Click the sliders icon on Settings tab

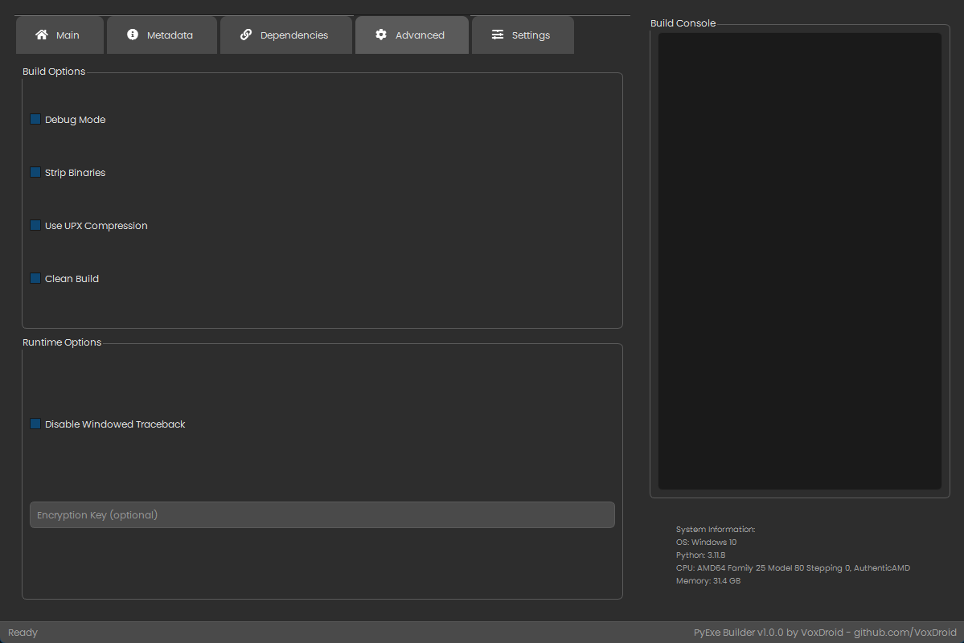click(x=498, y=35)
